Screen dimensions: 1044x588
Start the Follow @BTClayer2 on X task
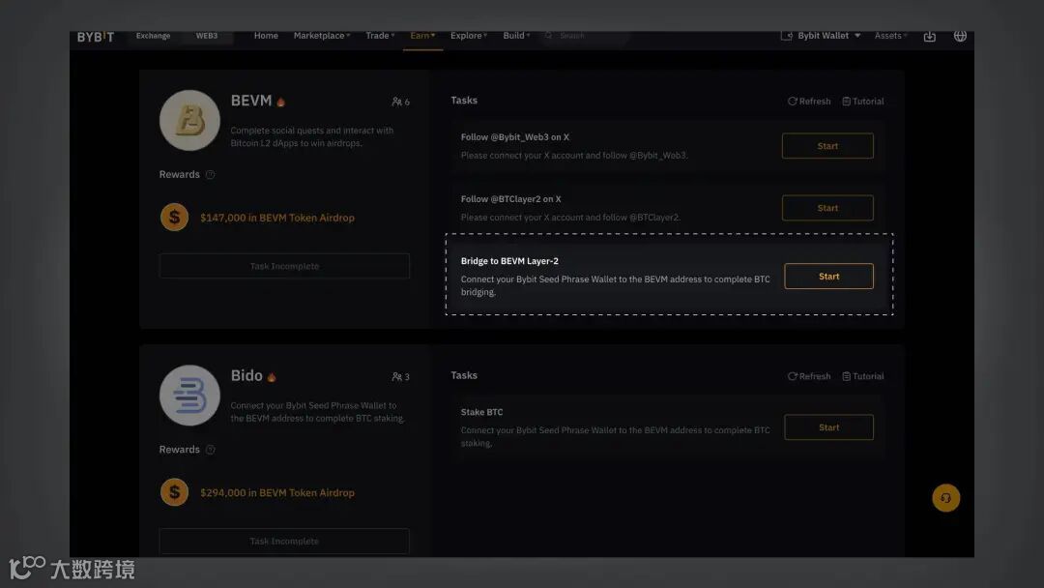[x=827, y=208]
